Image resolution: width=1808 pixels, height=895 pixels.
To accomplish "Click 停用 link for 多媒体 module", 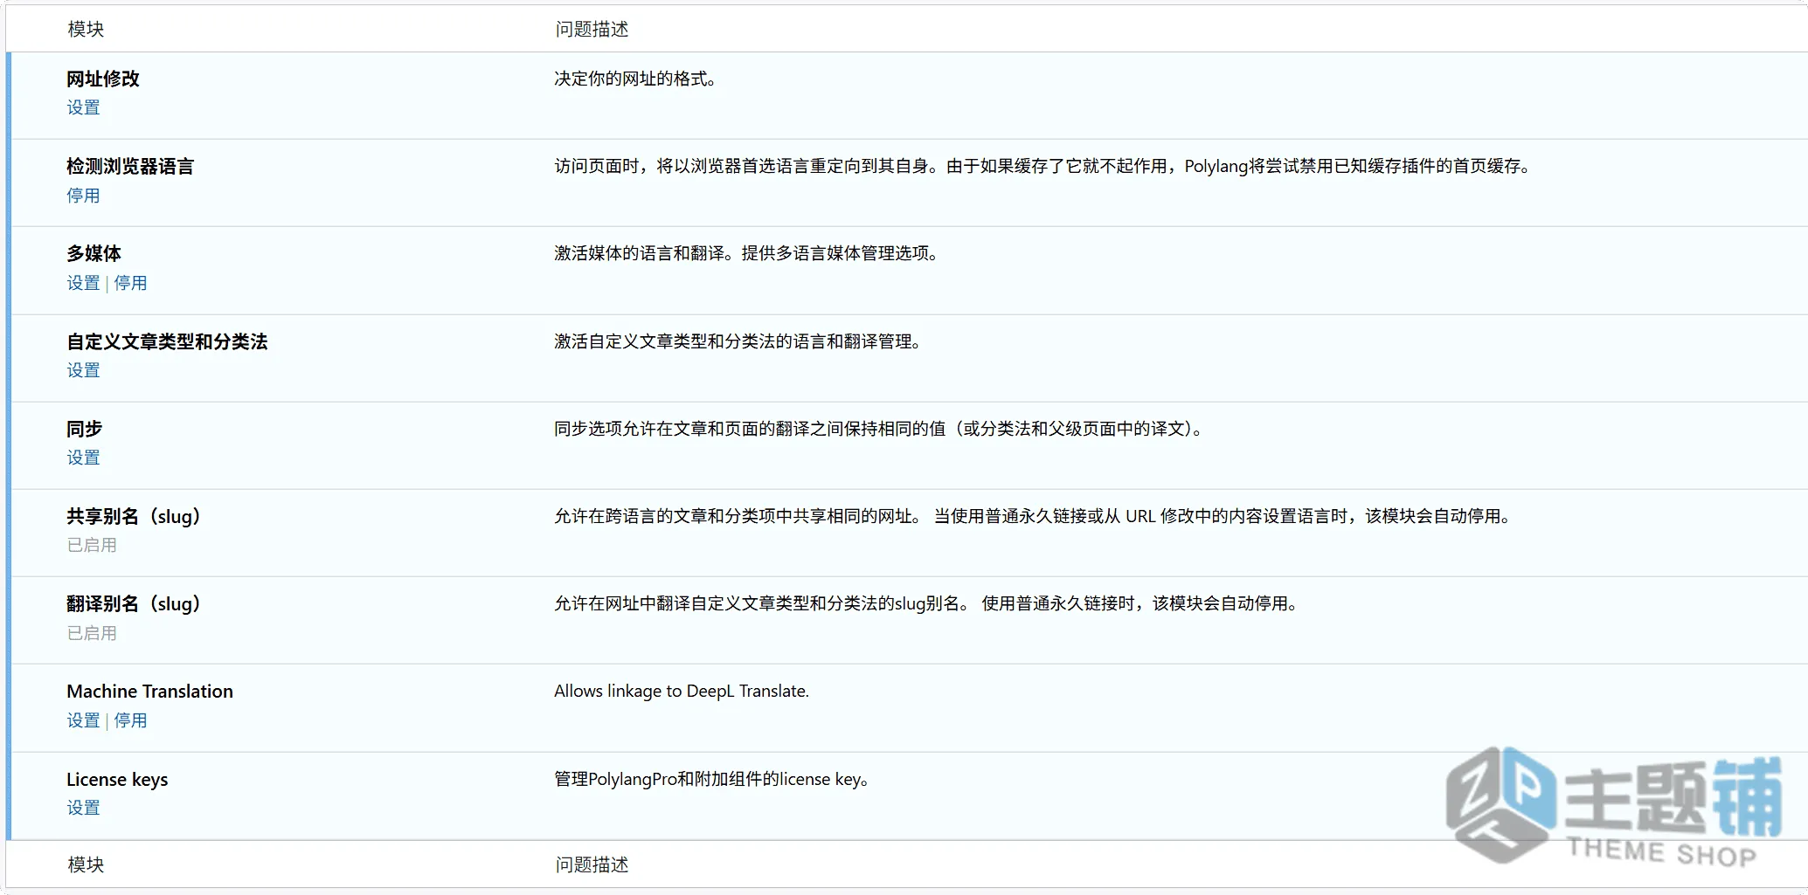I will [x=130, y=283].
